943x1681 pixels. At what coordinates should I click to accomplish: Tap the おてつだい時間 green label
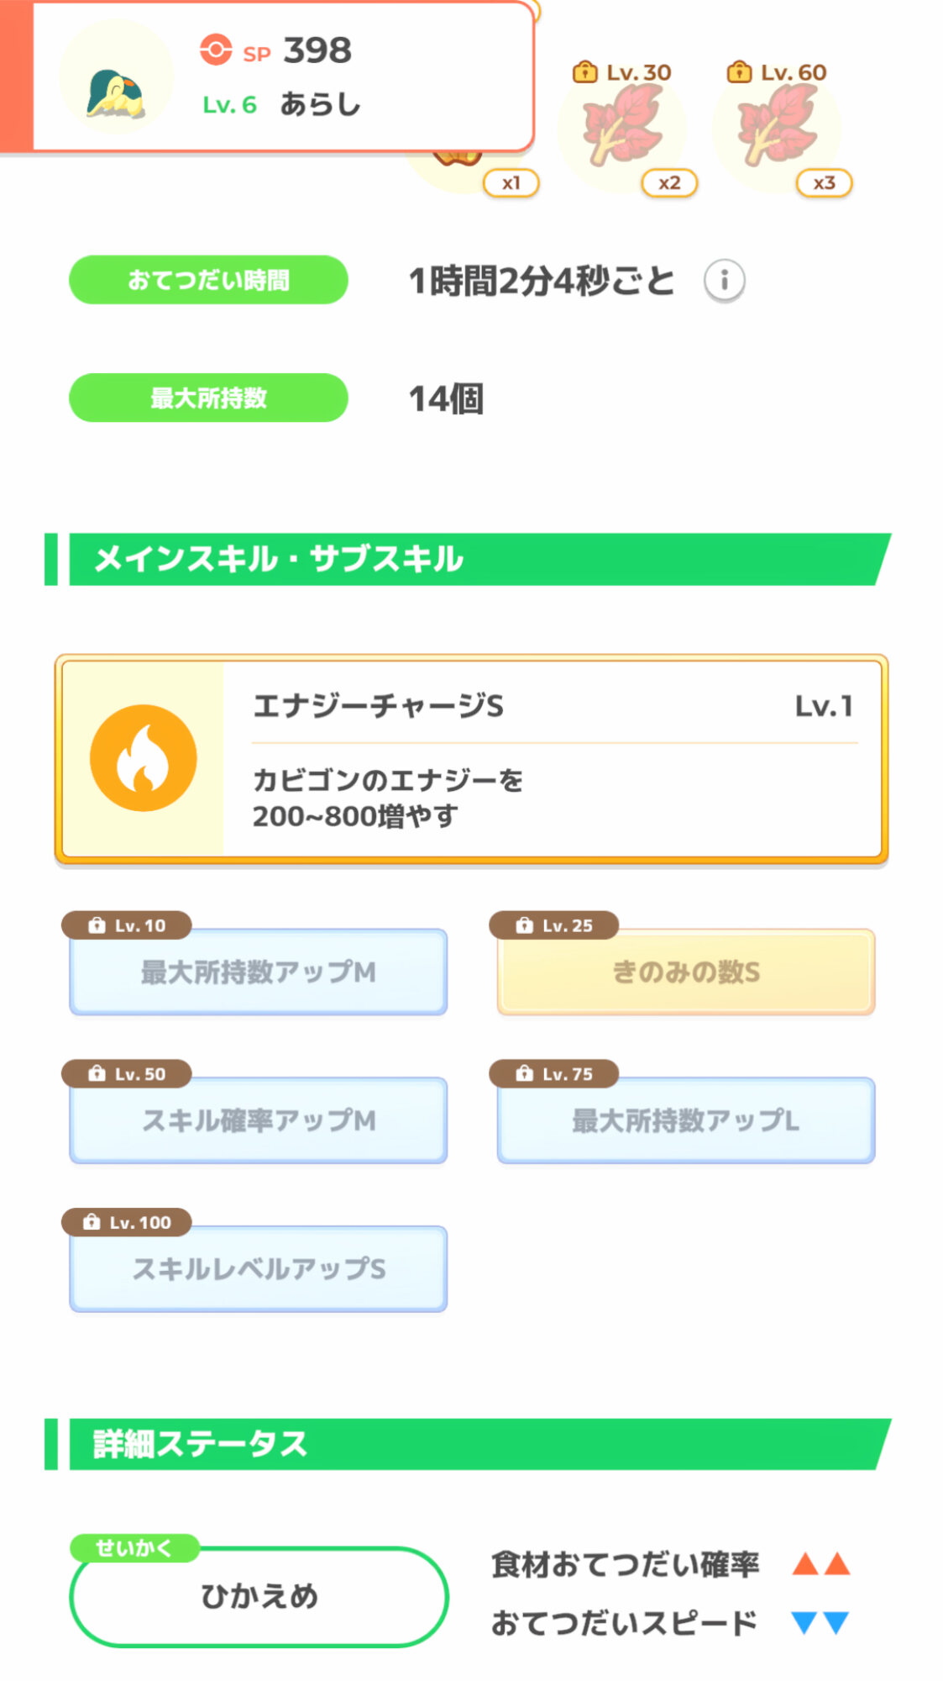tap(208, 280)
